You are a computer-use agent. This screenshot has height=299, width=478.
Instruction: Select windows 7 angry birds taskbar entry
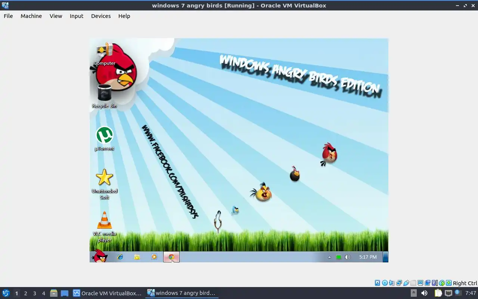coord(181,293)
